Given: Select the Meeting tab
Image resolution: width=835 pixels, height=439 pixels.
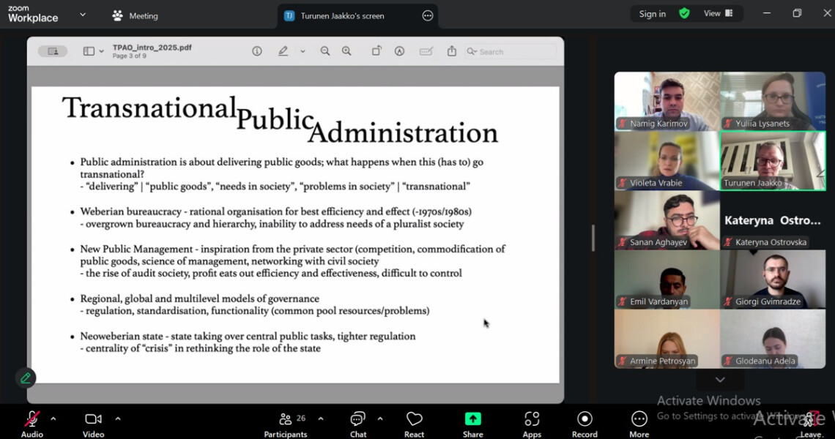Looking at the screenshot, I should 136,15.
